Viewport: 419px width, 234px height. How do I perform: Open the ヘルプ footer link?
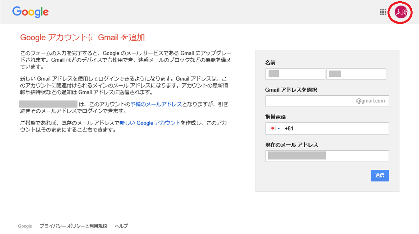pos(121,226)
